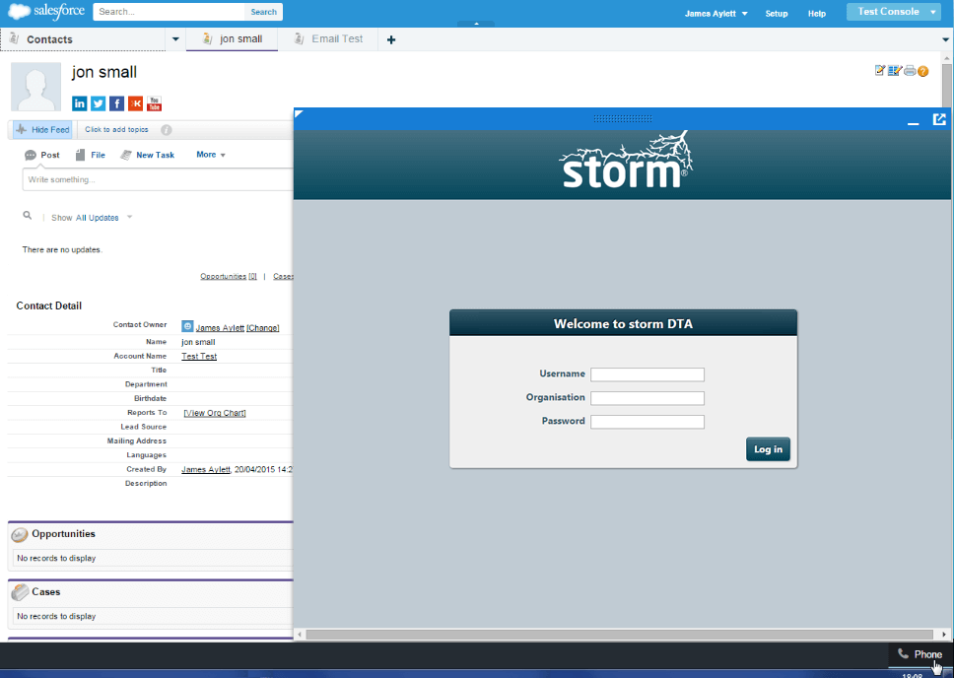954x678 pixels.
Task: Click the Log in button
Action: (x=768, y=449)
